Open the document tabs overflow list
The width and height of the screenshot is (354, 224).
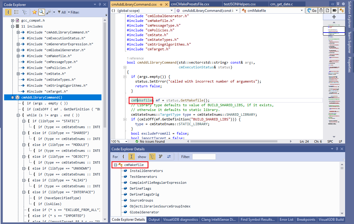(338, 4)
